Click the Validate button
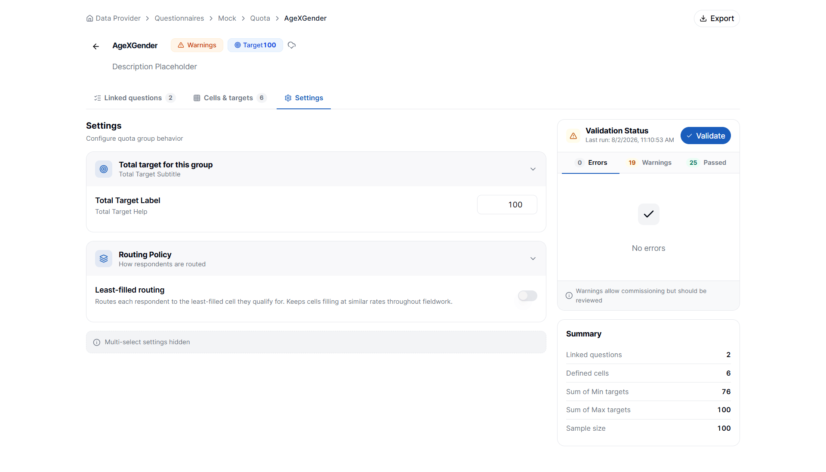Screen dimensions: 826x472 pos(706,136)
